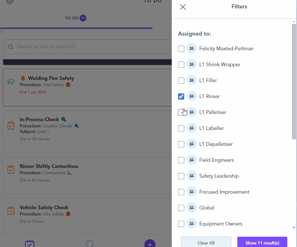
Task: Uncheck the L1 Rinser checkbox
Action: tap(181, 96)
